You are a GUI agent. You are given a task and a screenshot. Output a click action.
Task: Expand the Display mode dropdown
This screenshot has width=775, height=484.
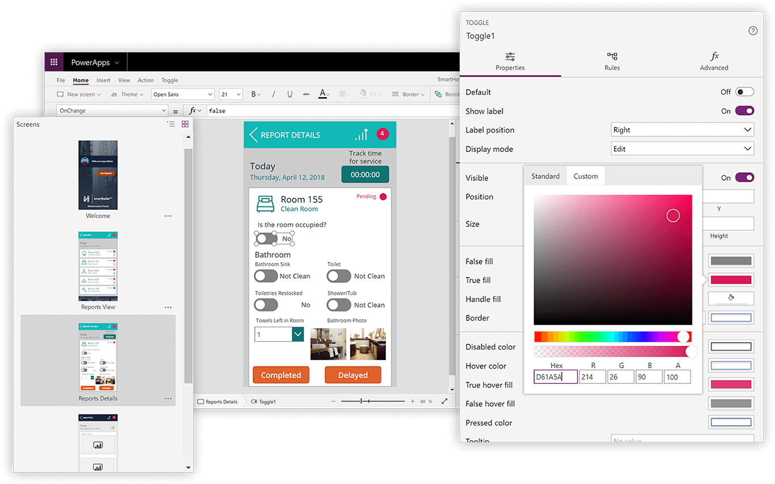point(682,149)
